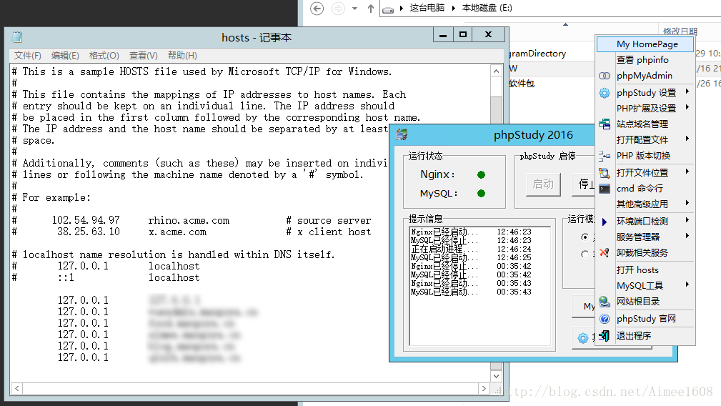Click the terminal icon beside cmd 命令行
The height and width of the screenshot is (406, 721).
605,189
